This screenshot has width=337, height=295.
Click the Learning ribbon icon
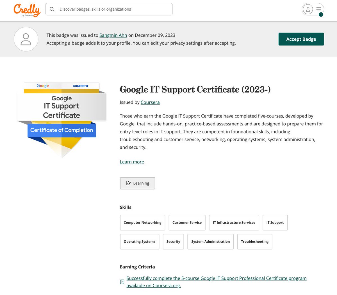(129, 183)
